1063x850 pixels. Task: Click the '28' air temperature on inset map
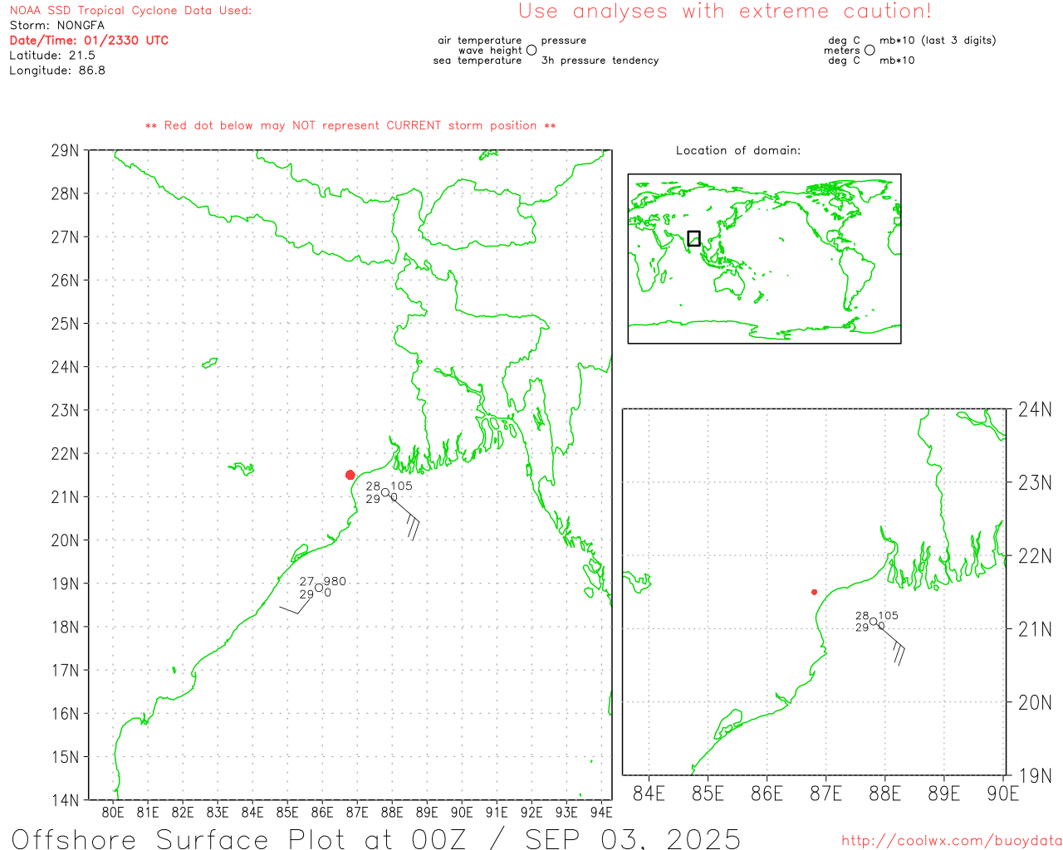click(x=862, y=616)
